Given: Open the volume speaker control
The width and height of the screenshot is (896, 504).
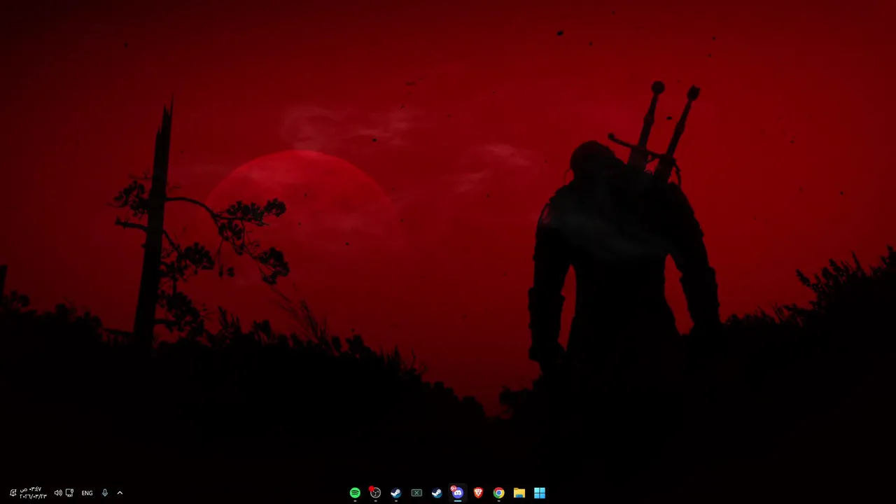Looking at the screenshot, I should [58, 493].
